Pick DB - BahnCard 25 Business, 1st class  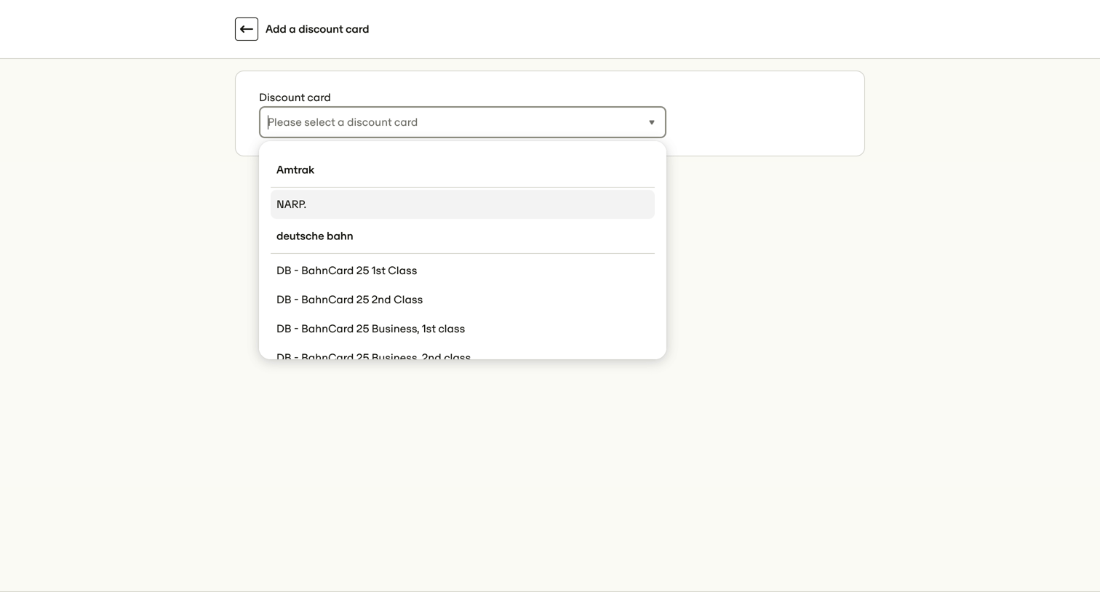click(x=463, y=329)
